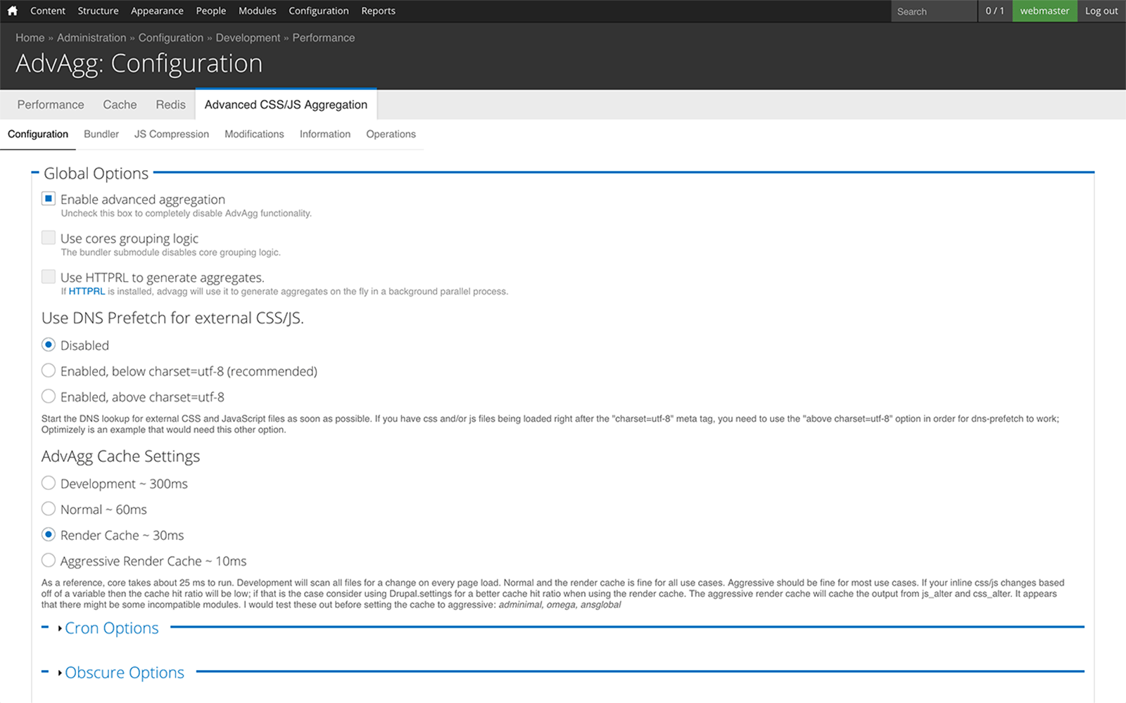Open the Configuration secondary tab
This screenshot has width=1126, height=703.
tap(38, 134)
